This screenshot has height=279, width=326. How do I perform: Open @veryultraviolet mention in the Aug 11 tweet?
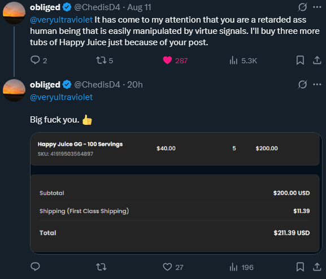[x=62, y=20]
